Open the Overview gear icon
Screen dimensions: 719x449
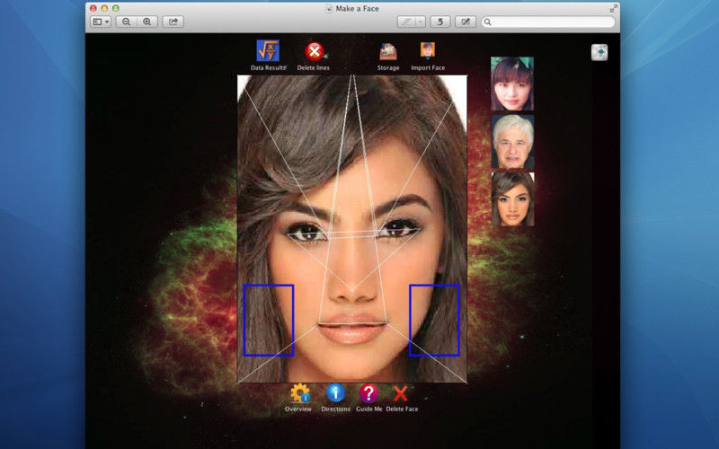click(x=300, y=393)
